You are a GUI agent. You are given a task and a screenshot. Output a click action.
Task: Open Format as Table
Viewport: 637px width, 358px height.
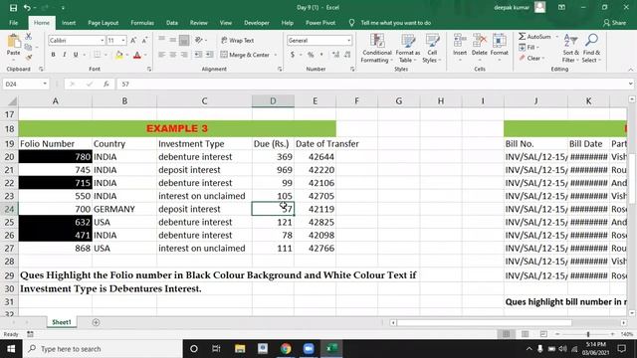(407, 49)
